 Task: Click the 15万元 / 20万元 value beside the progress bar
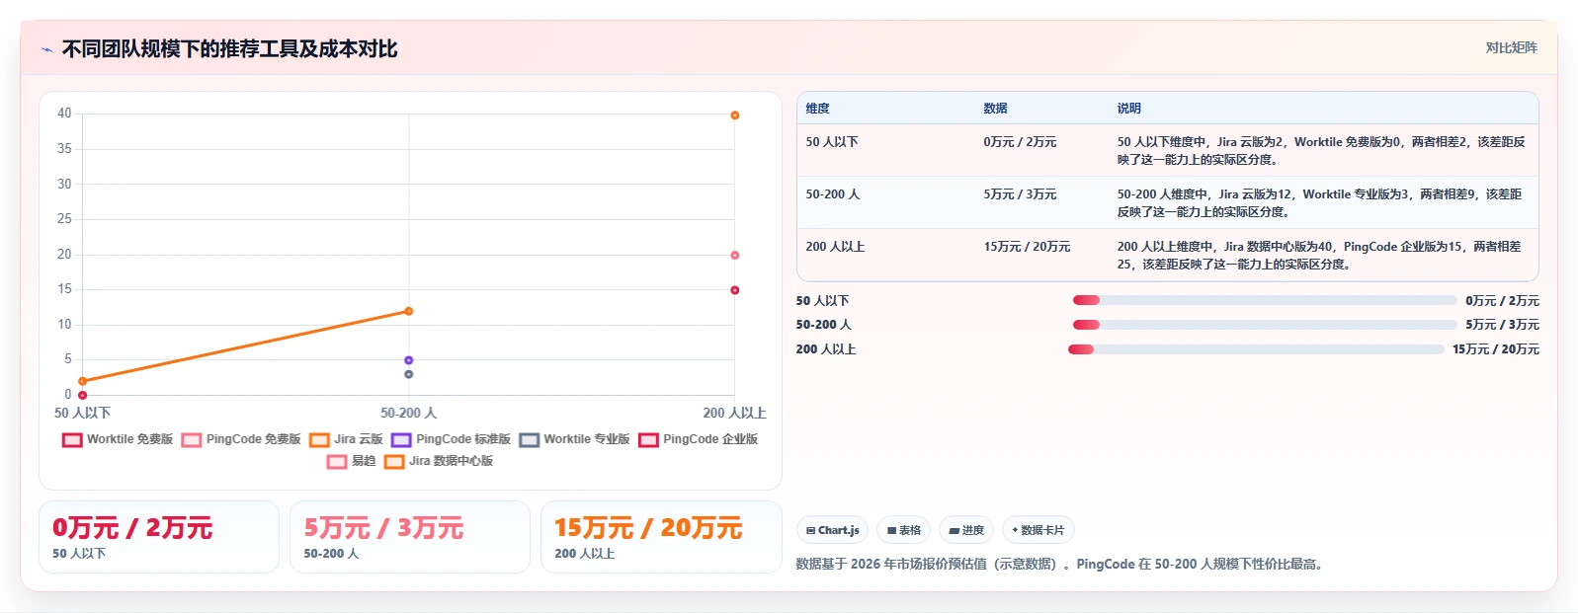tap(1496, 349)
